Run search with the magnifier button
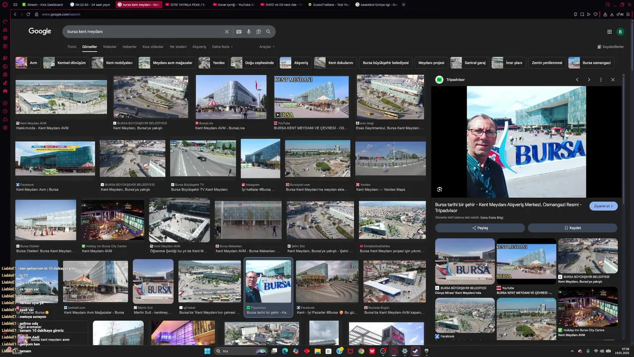Image resolution: width=634 pixels, height=357 pixels. (x=268, y=32)
